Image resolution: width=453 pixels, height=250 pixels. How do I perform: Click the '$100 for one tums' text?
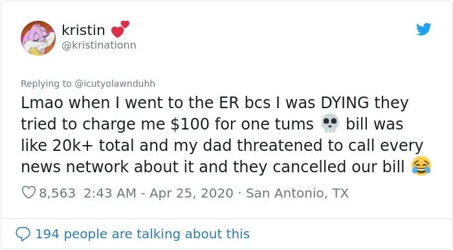point(242,124)
